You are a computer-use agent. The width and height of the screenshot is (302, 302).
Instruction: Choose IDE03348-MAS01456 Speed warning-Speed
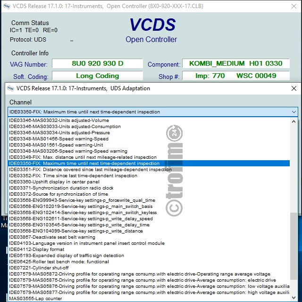click(x=149, y=139)
